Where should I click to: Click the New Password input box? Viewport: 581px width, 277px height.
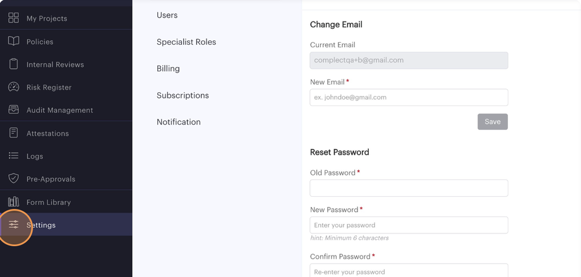pyautogui.click(x=409, y=225)
